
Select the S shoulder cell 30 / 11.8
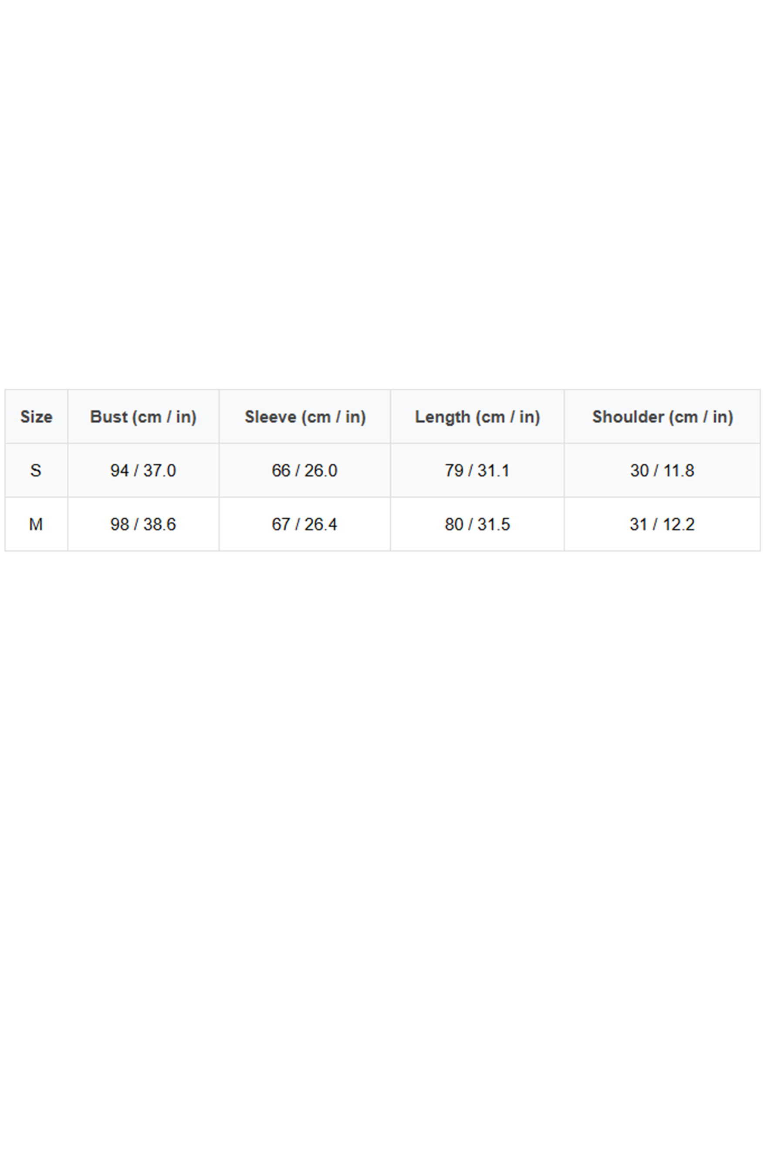point(662,470)
